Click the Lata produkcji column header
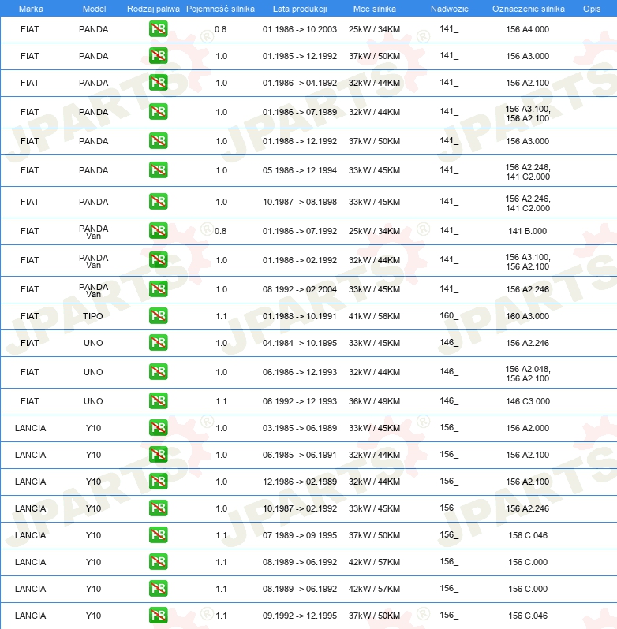The image size is (617, 629). (x=300, y=9)
